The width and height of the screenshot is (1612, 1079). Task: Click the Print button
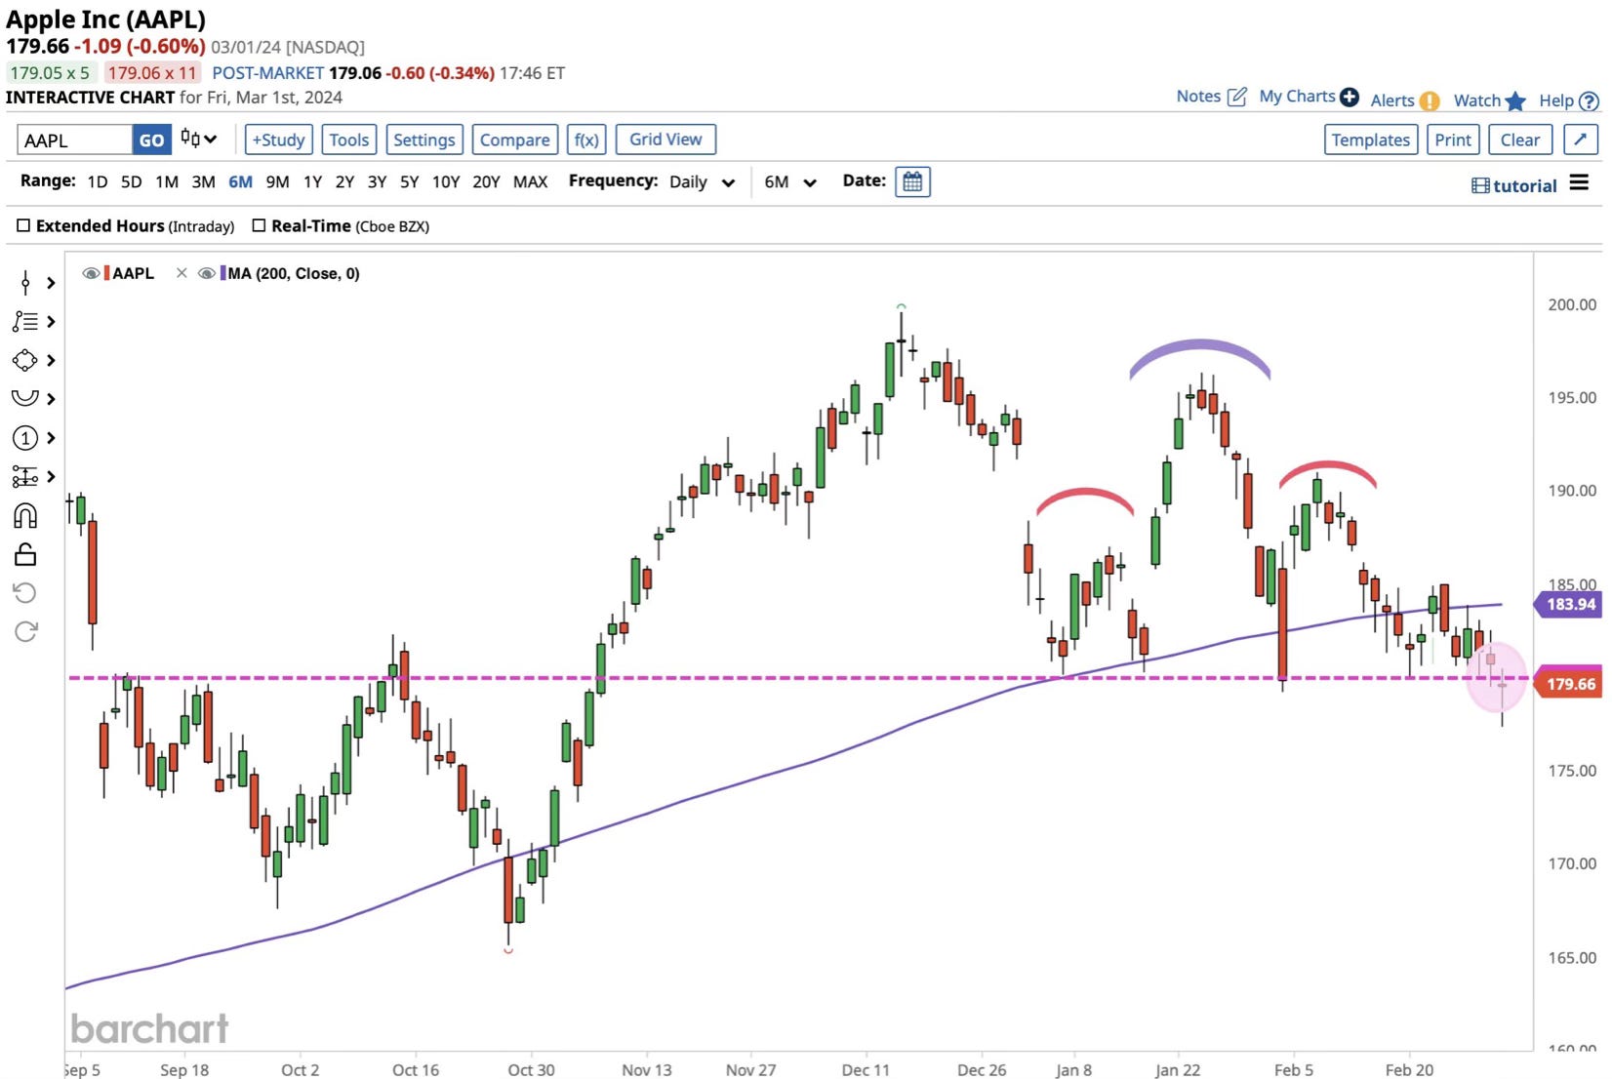coord(1453,140)
